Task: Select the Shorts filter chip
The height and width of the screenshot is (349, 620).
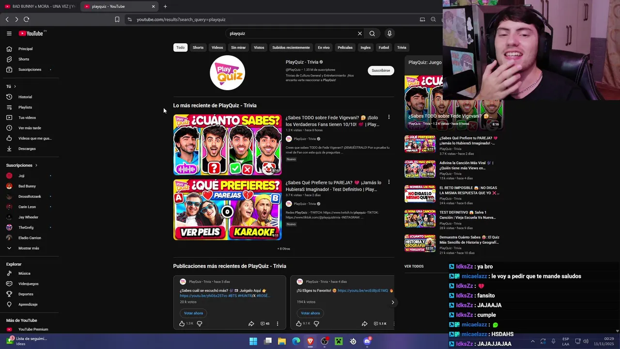Action: tap(198, 48)
